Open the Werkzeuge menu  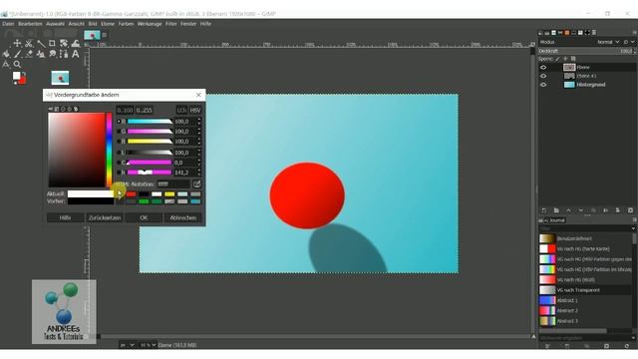point(150,24)
